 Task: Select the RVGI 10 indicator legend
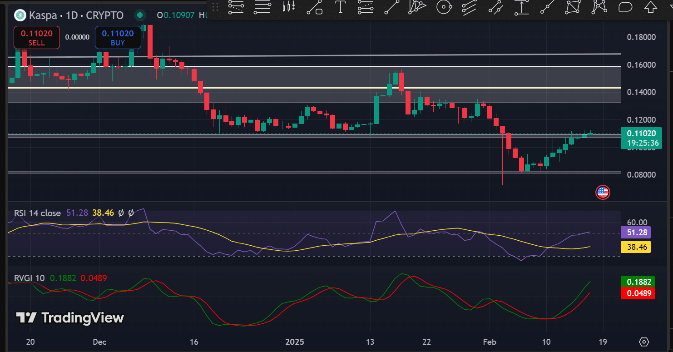click(30, 278)
